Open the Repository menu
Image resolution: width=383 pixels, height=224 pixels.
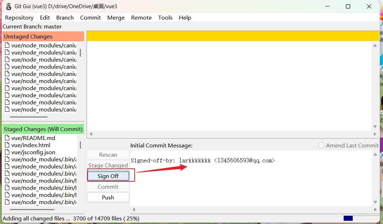[x=19, y=17]
